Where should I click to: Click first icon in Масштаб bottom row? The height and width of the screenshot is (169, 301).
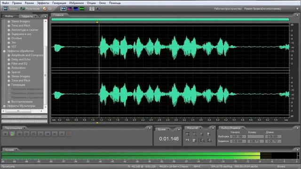187,140
